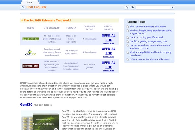Open post What are legal HGH
The height and width of the screenshot is (130, 195).
pyautogui.click(x=150, y=54)
